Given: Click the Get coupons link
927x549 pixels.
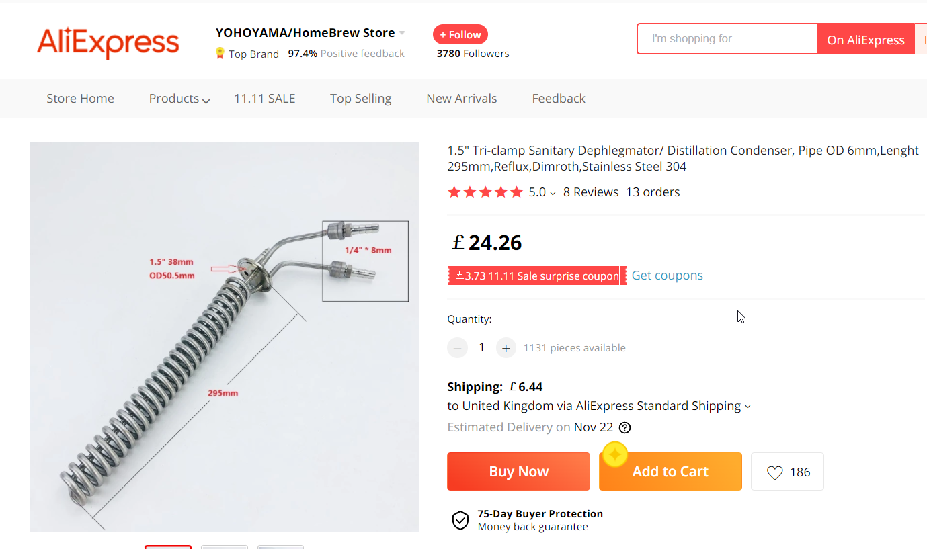Looking at the screenshot, I should [667, 276].
